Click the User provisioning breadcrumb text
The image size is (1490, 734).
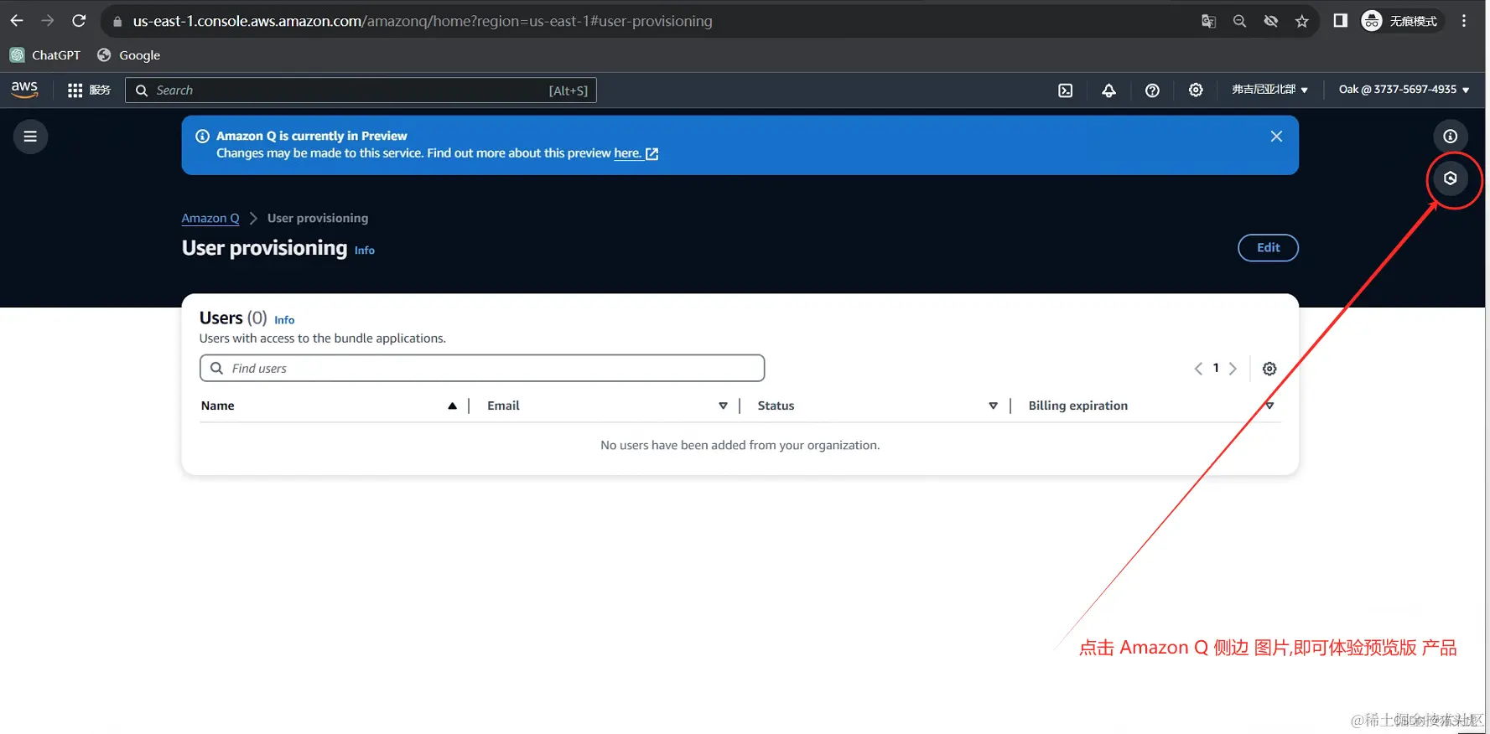(318, 218)
